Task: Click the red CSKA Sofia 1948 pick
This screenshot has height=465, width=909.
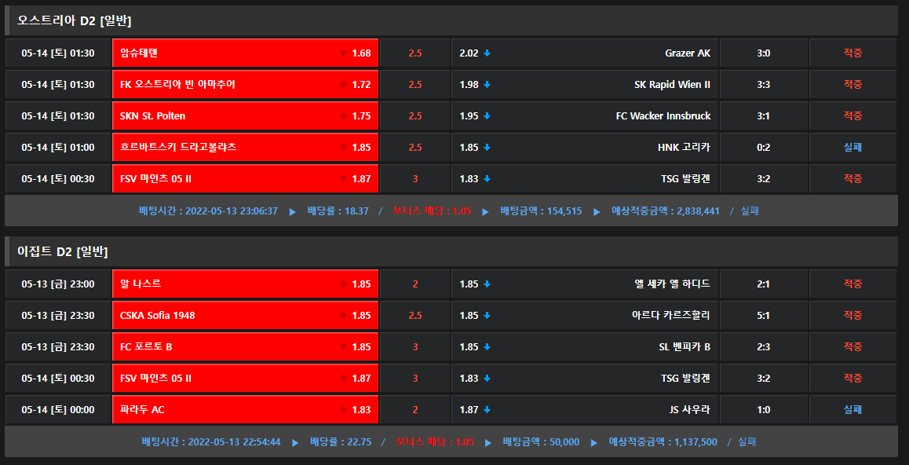Action: click(245, 315)
